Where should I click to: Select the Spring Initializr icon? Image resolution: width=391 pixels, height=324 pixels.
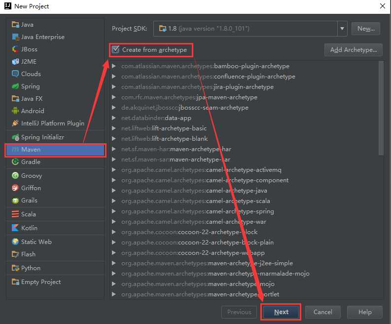(x=15, y=137)
